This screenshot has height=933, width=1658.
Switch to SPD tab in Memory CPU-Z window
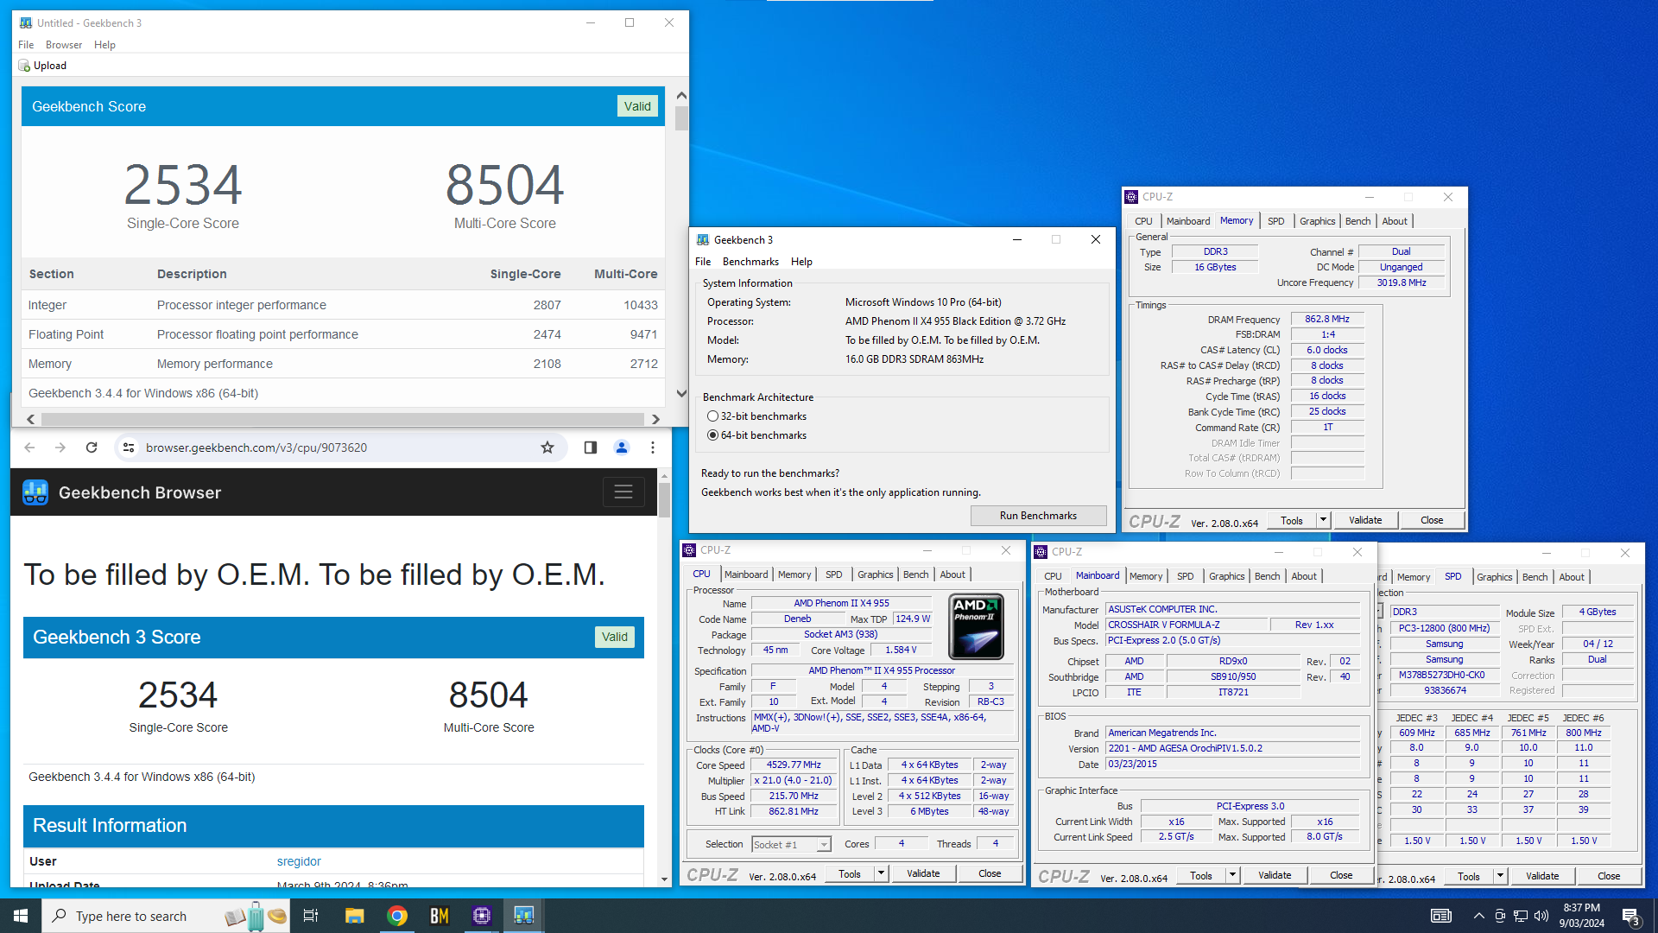(1275, 221)
